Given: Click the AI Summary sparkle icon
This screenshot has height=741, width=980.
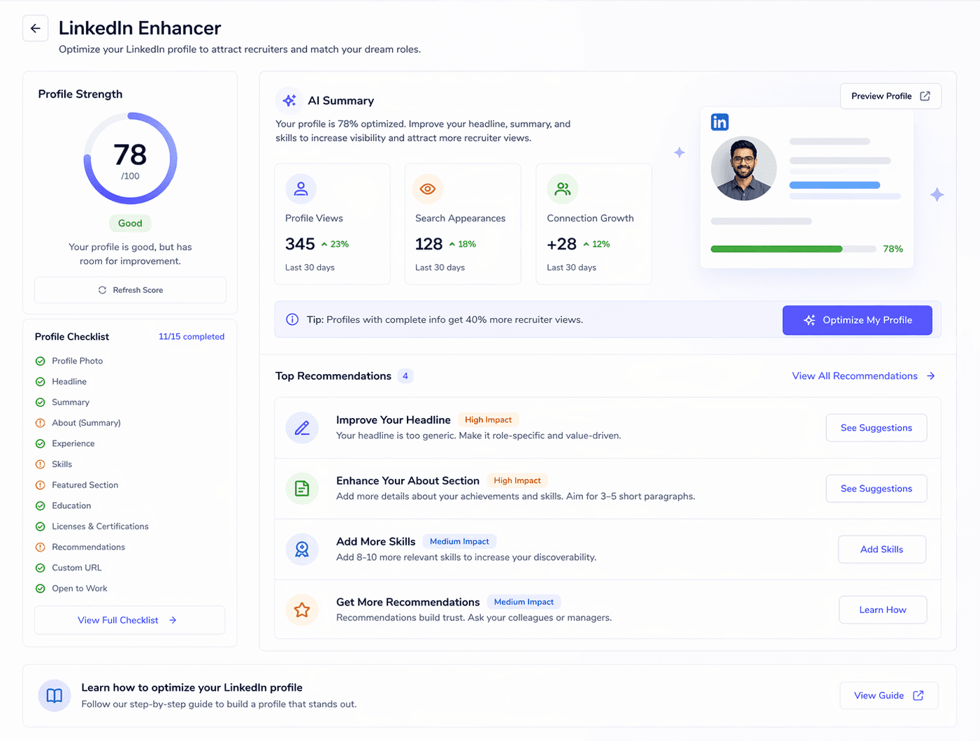Looking at the screenshot, I should 289,101.
